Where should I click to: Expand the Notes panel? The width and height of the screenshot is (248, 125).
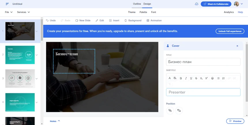(x=55, y=121)
